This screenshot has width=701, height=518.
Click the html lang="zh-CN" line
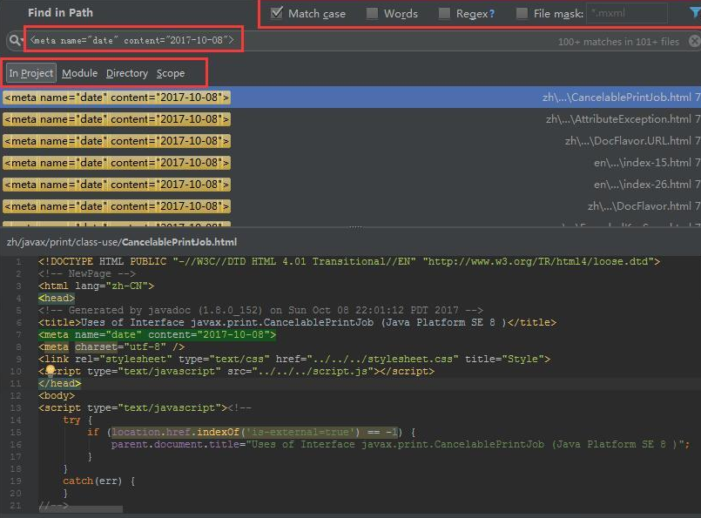(96, 286)
